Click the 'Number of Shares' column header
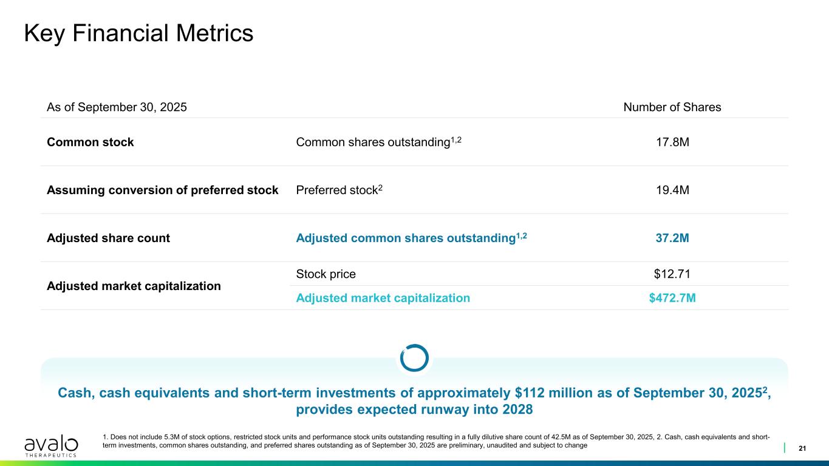Image resolution: width=829 pixels, height=466 pixels. (x=672, y=107)
